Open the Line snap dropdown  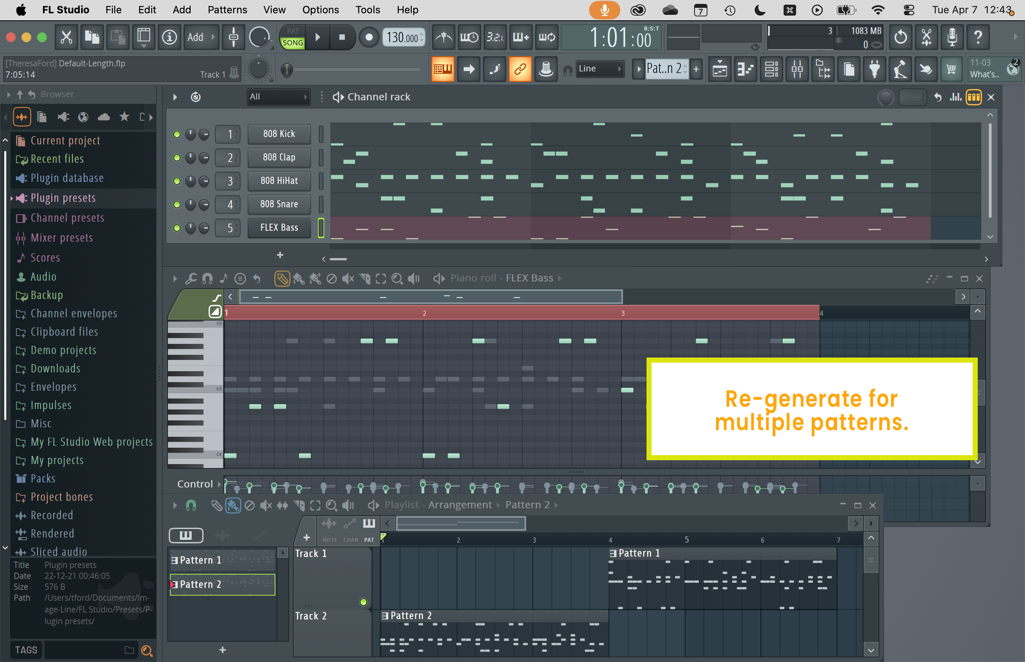click(x=600, y=69)
